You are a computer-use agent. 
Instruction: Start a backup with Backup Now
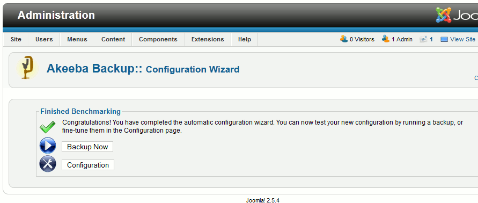[87, 147]
